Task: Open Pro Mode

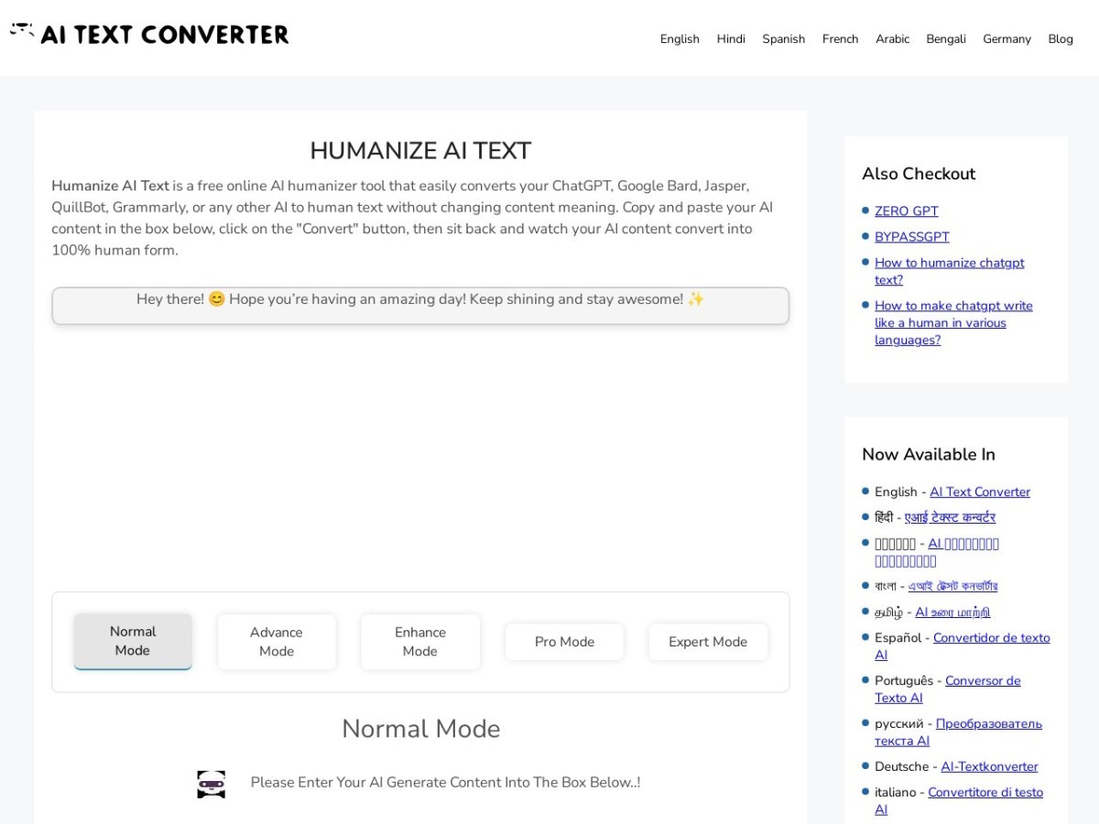Action: [563, 642]
